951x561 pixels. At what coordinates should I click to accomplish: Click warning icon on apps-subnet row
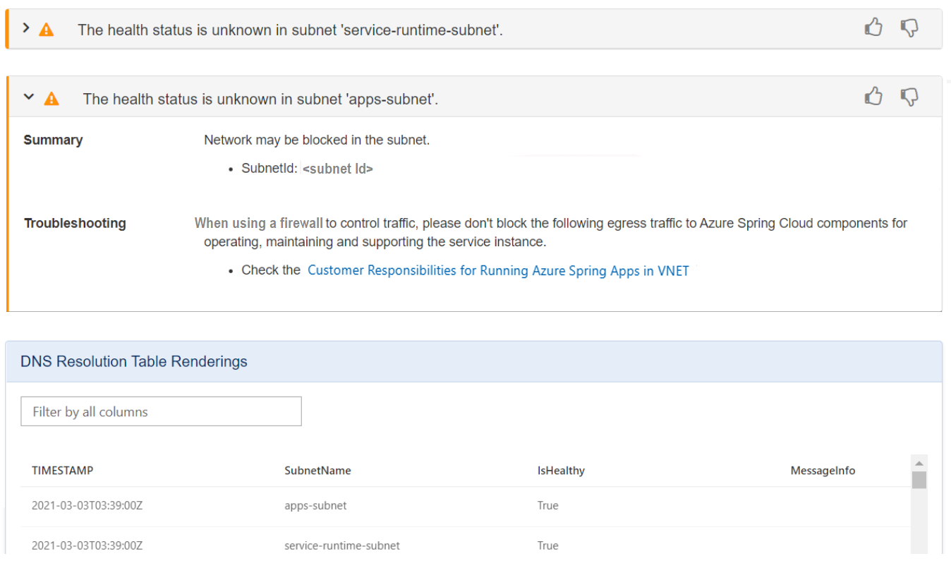(52, 99)
